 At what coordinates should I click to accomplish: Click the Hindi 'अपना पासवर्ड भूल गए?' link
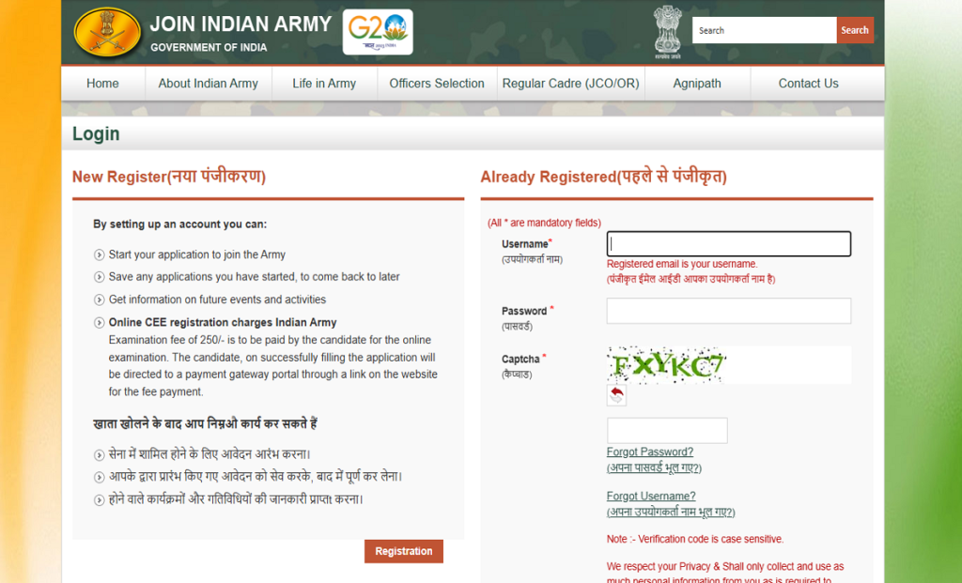click(x=654, y=468)
